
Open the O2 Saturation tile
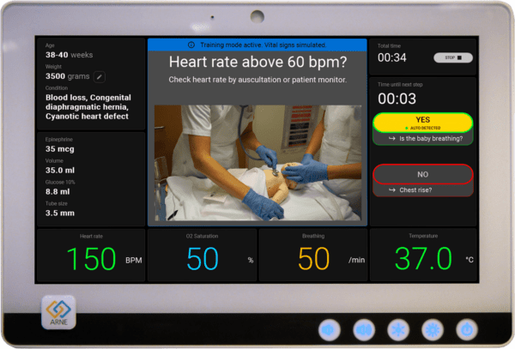click(x=202, y=255)
